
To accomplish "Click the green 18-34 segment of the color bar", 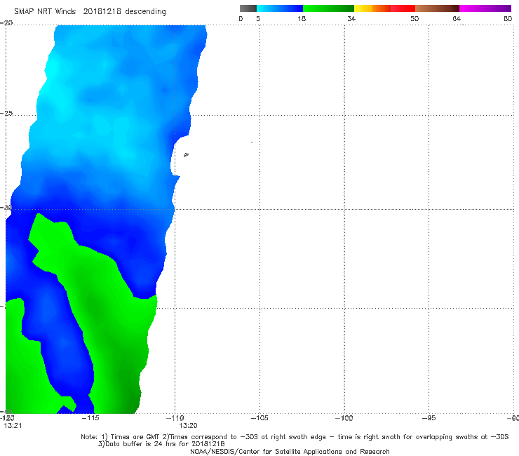I will point(328,8).
